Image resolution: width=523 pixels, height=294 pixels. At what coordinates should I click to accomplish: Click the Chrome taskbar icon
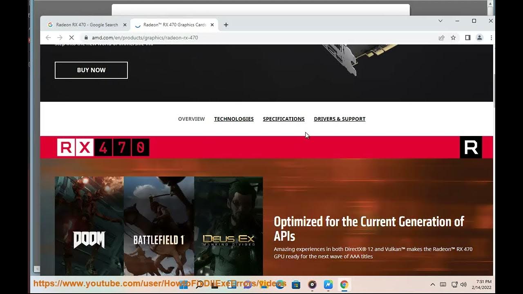344,285
